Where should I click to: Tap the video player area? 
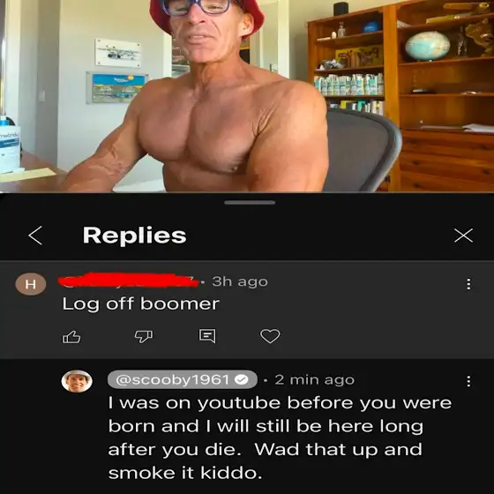point(247,96)
